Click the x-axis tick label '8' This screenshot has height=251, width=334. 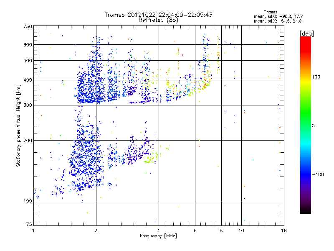click(x=221, y=231)
